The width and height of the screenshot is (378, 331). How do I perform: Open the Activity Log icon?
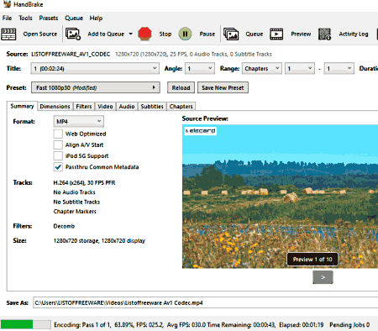(325, 34)
